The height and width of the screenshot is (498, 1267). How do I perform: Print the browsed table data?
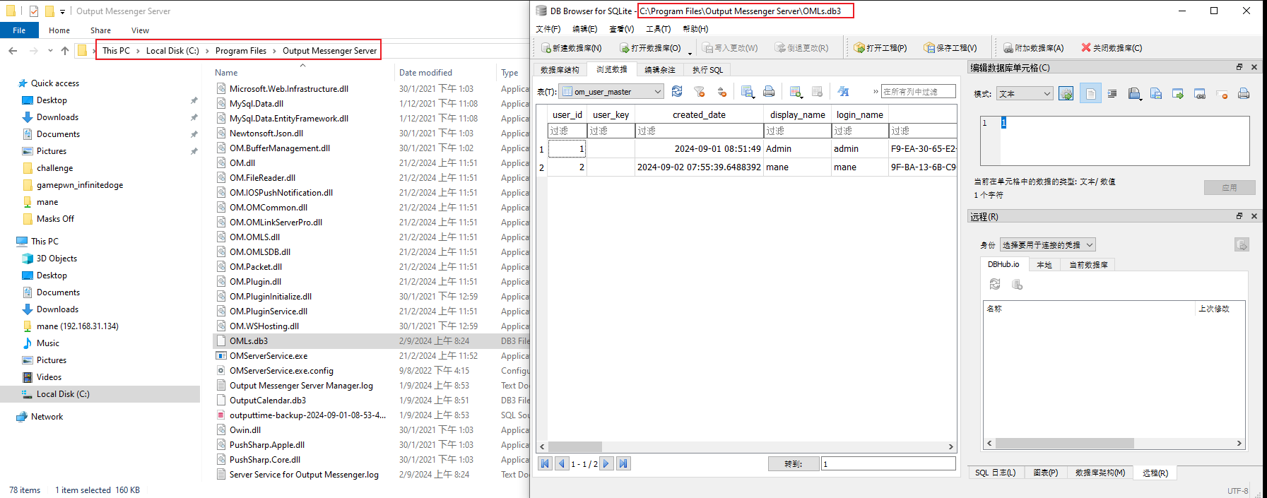(x=769, y=92)
